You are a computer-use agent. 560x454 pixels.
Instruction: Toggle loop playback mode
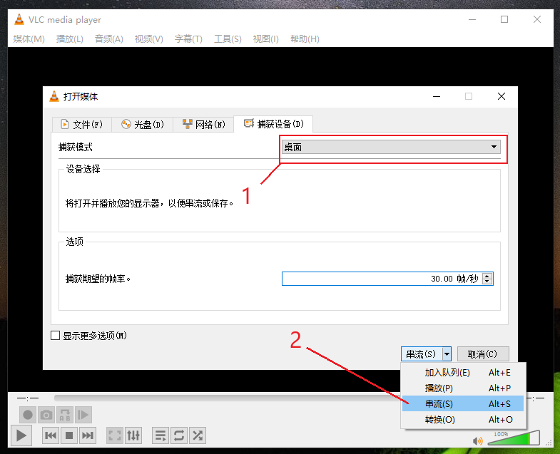(x=179, y=435)
